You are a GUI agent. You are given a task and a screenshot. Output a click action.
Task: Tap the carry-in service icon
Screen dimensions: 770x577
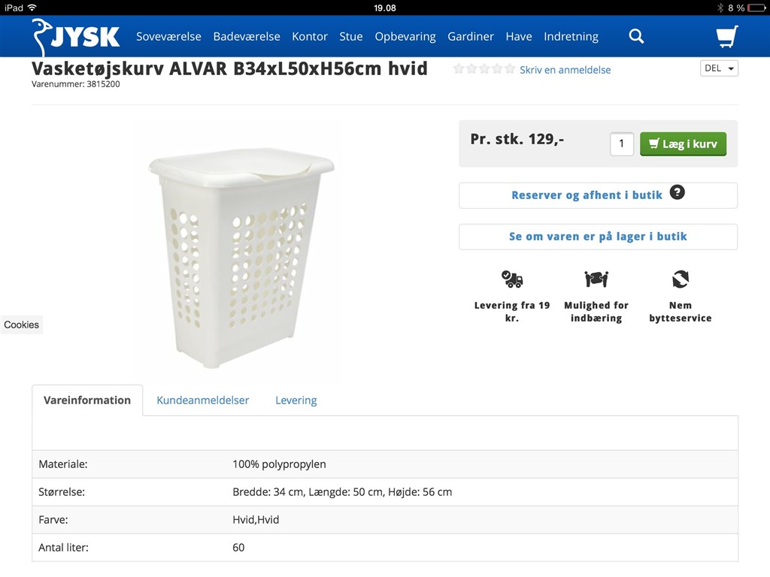pyautogui.click(x=596, y=279)
